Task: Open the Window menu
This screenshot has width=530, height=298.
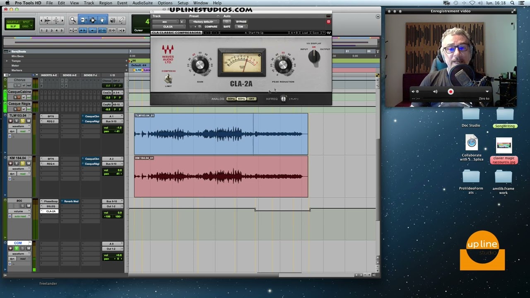Action: coord(201,3)
